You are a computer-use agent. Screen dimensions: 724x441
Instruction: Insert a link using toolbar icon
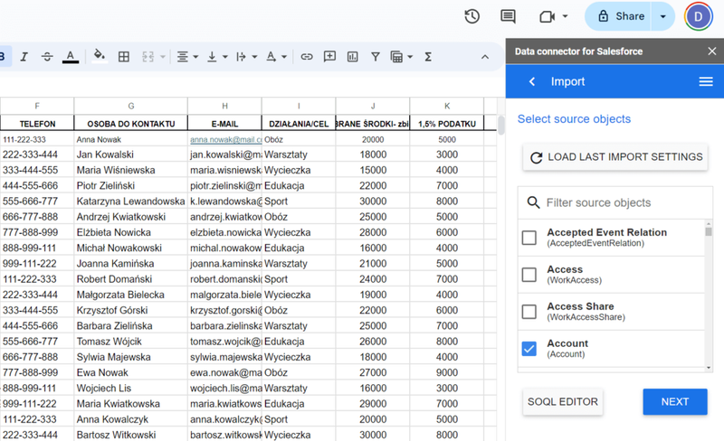click(x=307, y=57)
